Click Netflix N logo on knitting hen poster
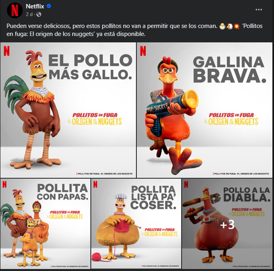 (95, 184)
